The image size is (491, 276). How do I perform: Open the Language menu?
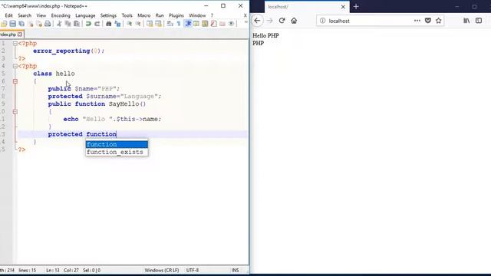(x=85, y=15)
